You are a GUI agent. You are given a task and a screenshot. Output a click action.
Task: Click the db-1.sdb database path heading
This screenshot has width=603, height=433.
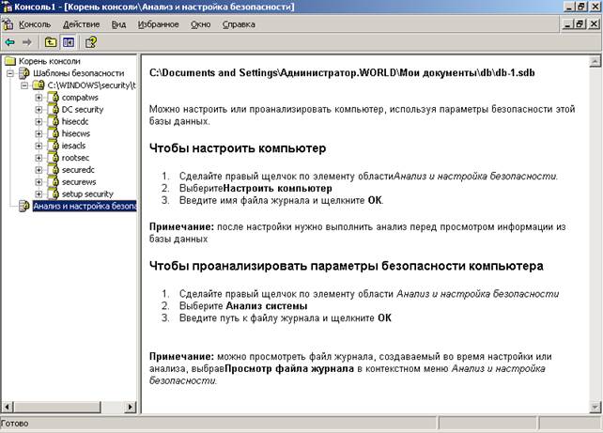point(342,72)
